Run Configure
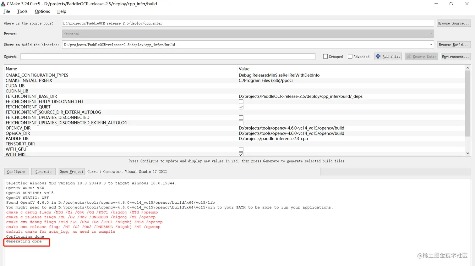This screenshot has width=475, height=266. (16, 172)
